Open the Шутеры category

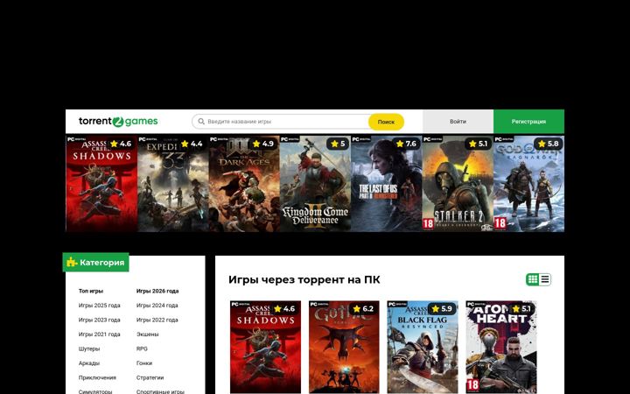click(89, 348)
